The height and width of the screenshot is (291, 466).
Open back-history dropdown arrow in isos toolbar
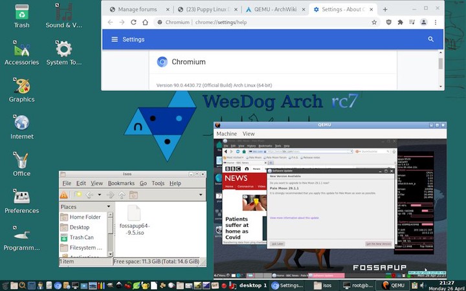pyautogui.click(x=100, y=195)
